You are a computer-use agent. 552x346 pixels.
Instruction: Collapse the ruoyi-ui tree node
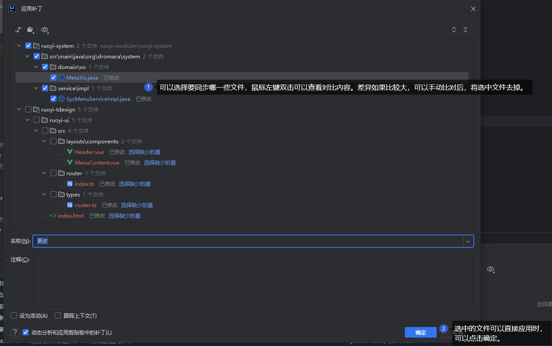(x=27, y=120)
